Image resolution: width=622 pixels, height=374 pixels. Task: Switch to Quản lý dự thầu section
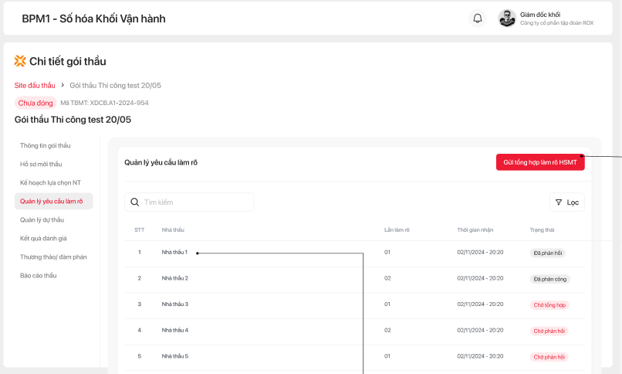coord(42,219)
